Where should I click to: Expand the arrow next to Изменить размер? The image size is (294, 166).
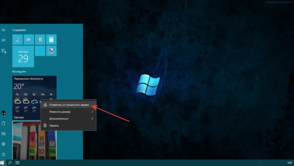pyautogui.click(x=92, y=112)
